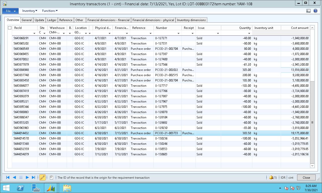The width and height of the screenshot is (322, 193).
Task: Open the Inventory dimensions tab
Action: click(191, 20)
